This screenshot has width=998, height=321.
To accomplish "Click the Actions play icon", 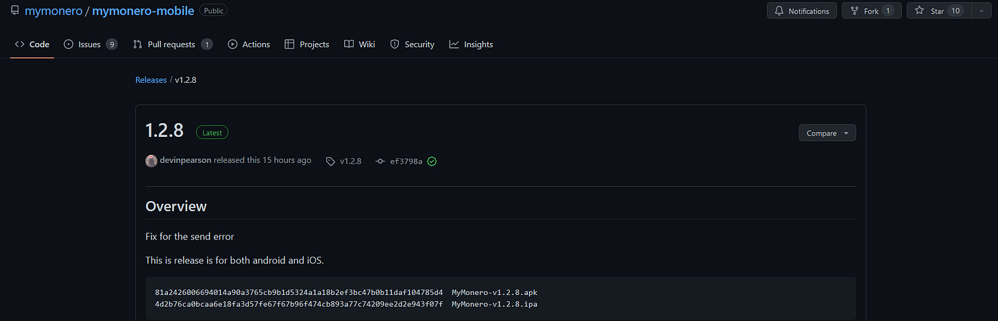I will click(x=232, y=44).
